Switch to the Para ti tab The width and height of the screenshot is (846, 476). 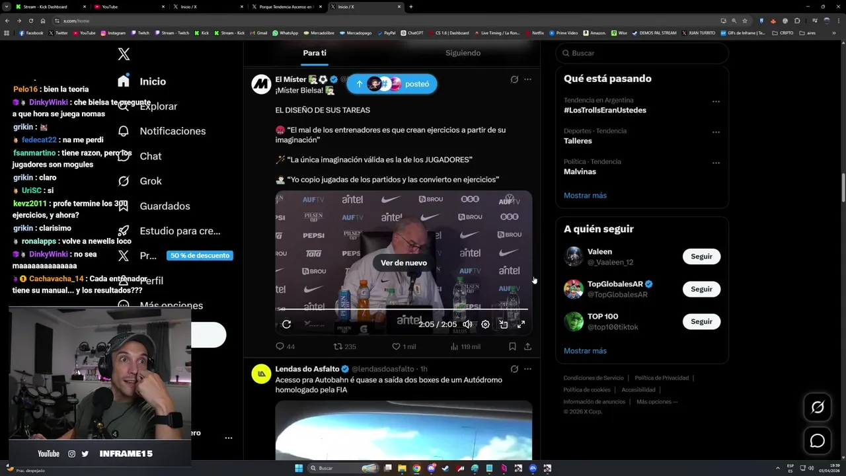tap(315, 53)
